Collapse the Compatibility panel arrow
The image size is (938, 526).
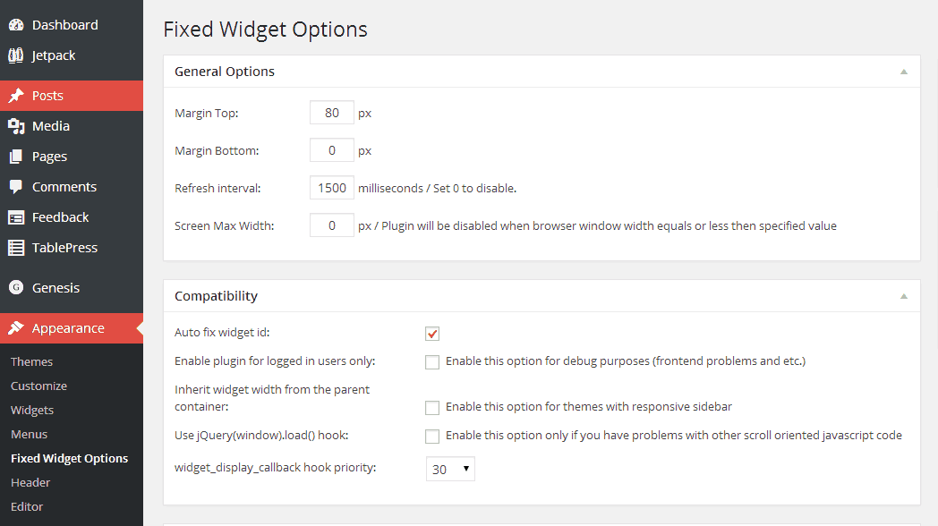904,296
